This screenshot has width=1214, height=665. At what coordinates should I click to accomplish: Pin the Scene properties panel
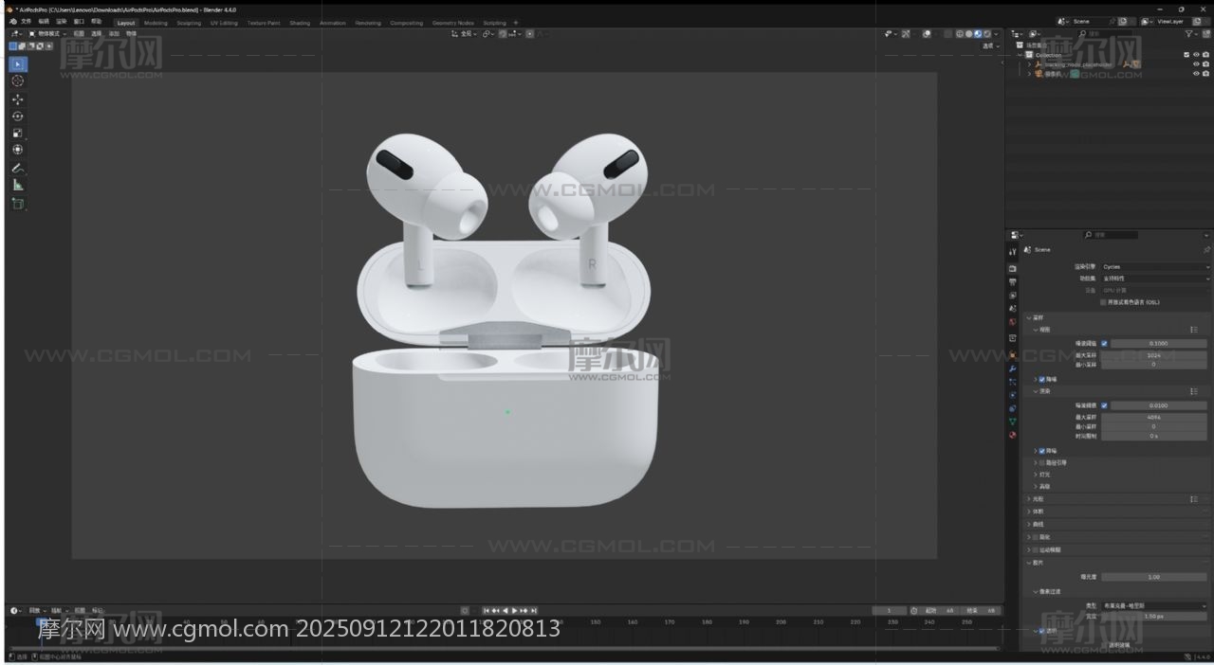(1206, 250)
